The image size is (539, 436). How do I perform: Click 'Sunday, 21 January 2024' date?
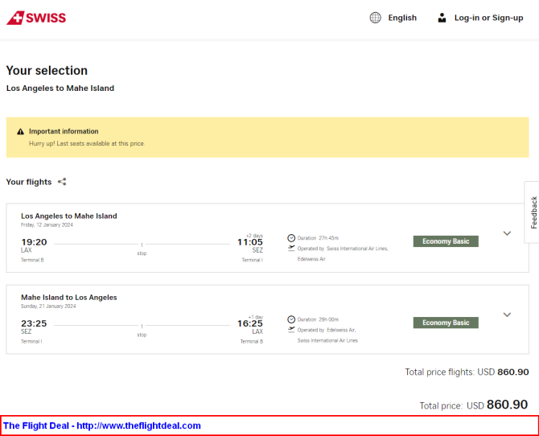[48, 306]
